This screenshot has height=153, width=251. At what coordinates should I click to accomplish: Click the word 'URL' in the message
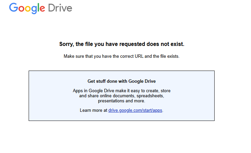pyautogui.click(x=140, y=56)
